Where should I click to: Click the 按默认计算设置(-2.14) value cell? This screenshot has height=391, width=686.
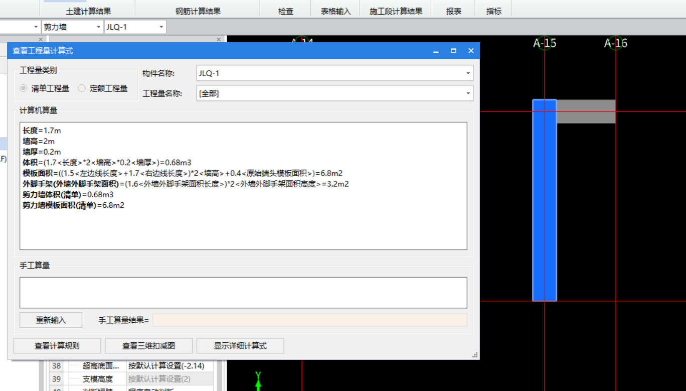(170, 366)
